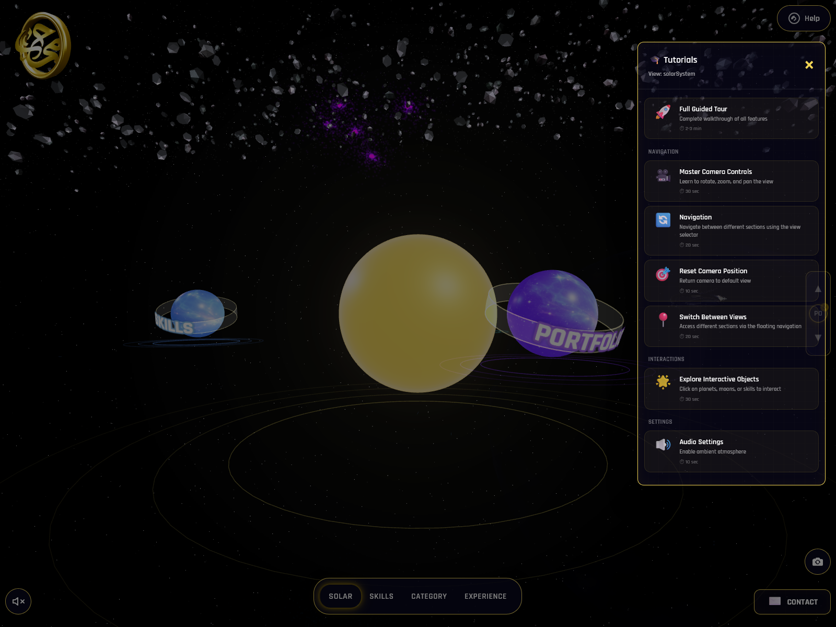
Task: Click the graduation cap icon beside Tutorials
Action: [x=655, y=60]
